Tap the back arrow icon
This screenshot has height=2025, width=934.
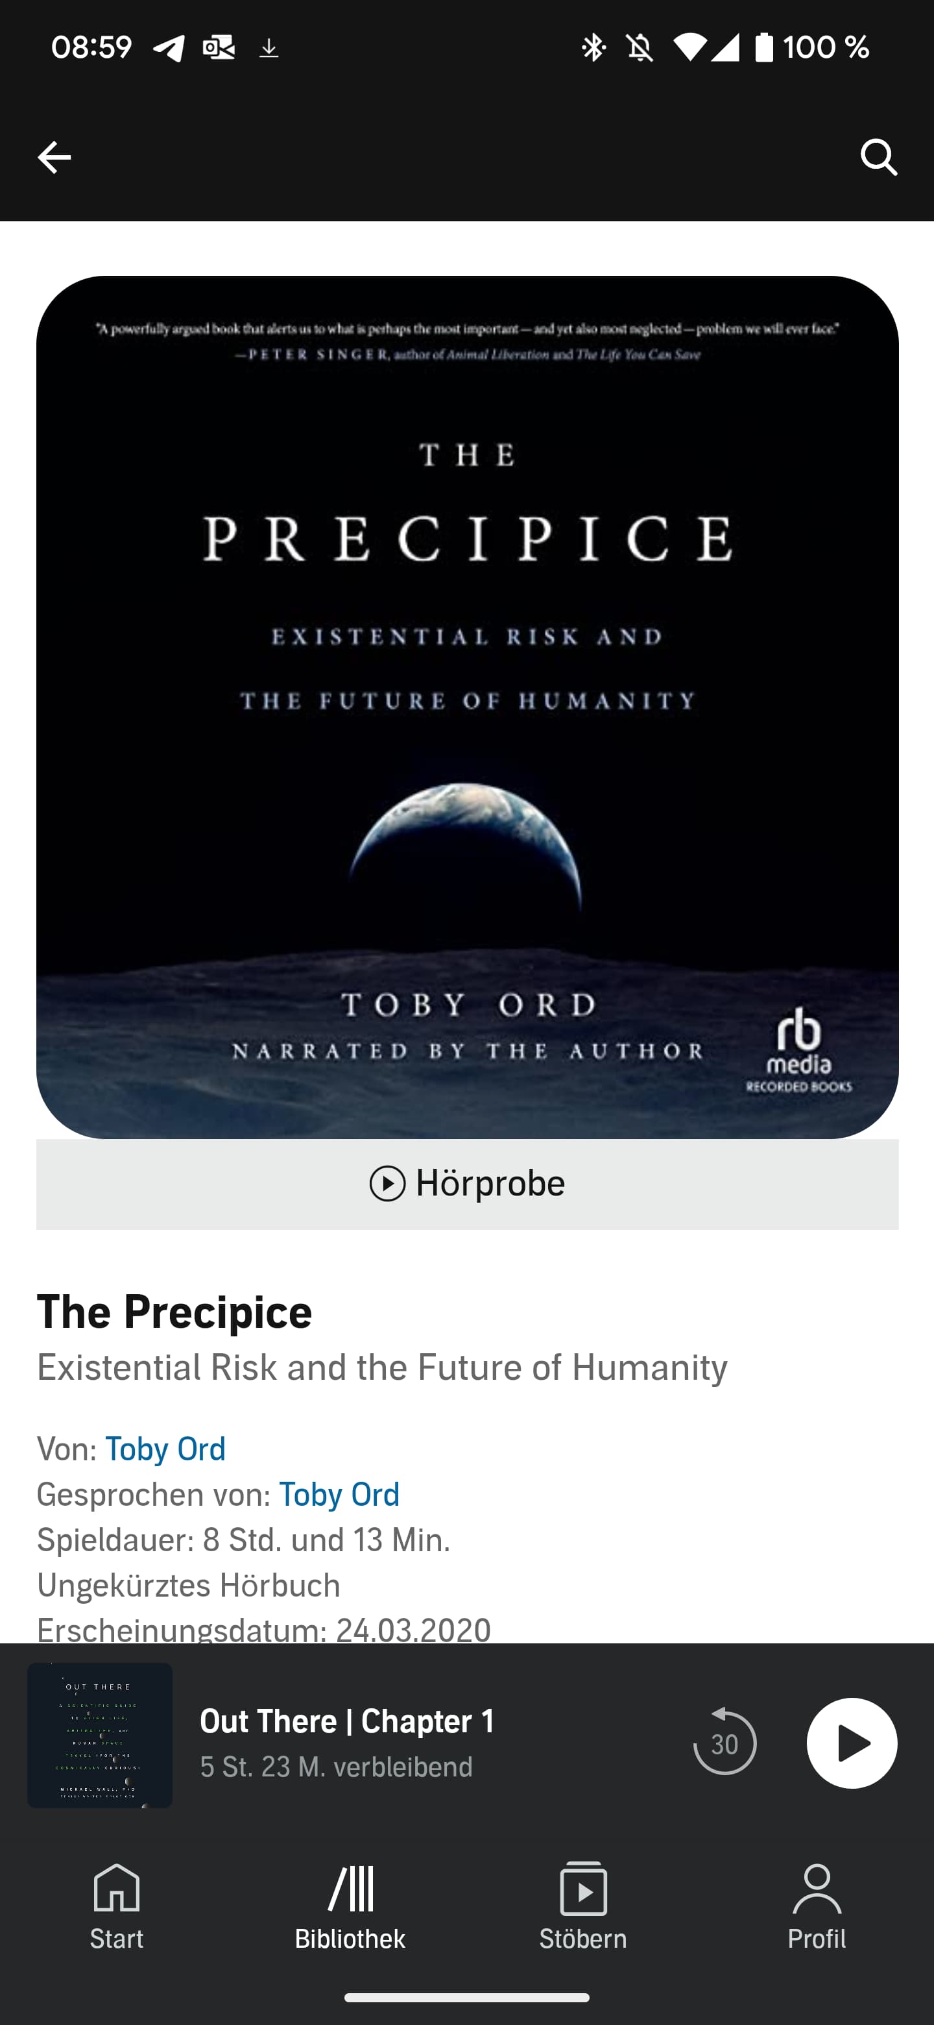click(54, 158)
